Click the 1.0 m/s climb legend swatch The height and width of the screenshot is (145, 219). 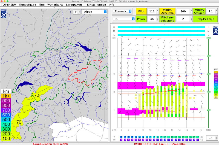(216, 92)
